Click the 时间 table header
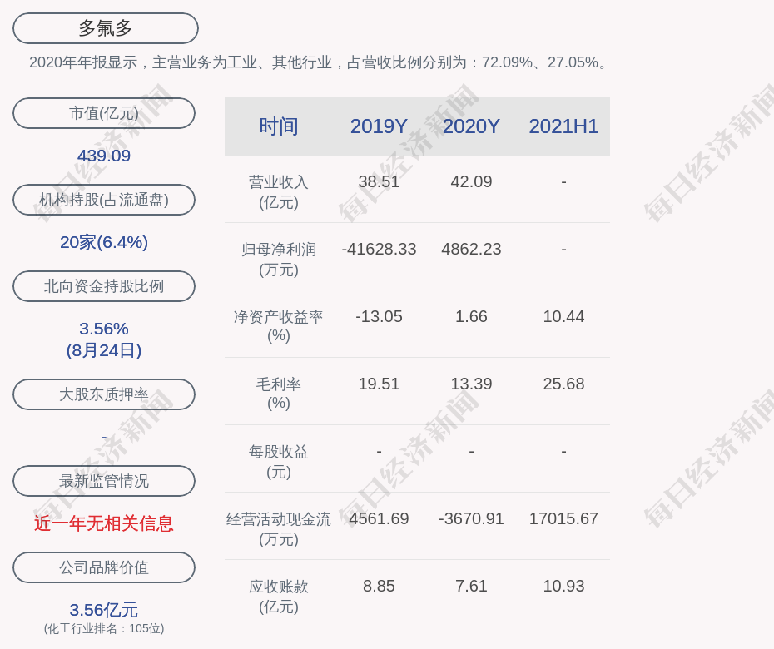774x649 pixels. pyautogui.click(x=279, y=126)
